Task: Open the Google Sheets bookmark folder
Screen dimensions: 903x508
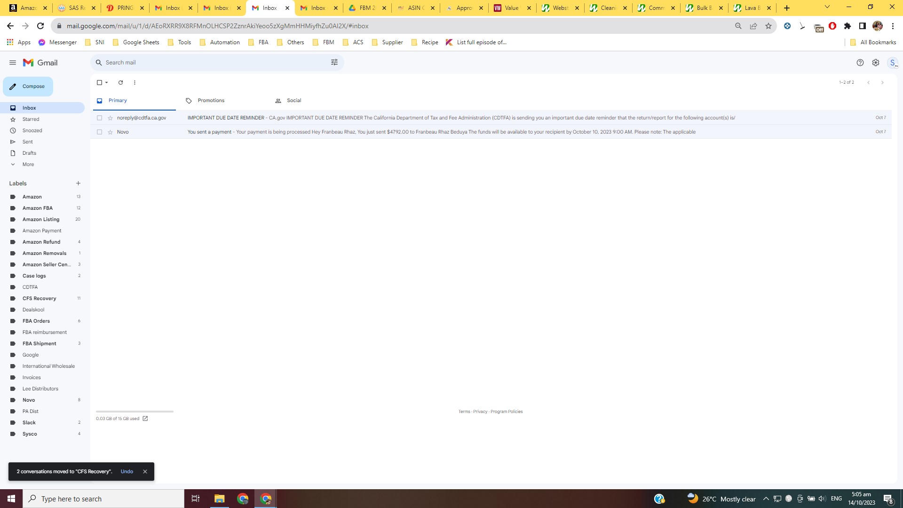Action: [x=136, y=42]
